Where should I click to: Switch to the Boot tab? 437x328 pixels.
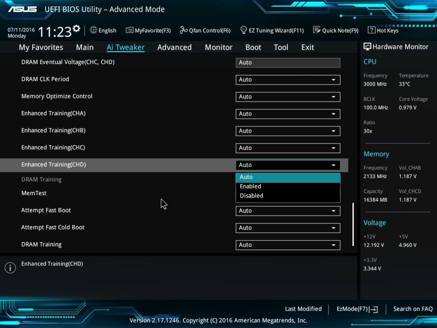(x=253, y=47)
